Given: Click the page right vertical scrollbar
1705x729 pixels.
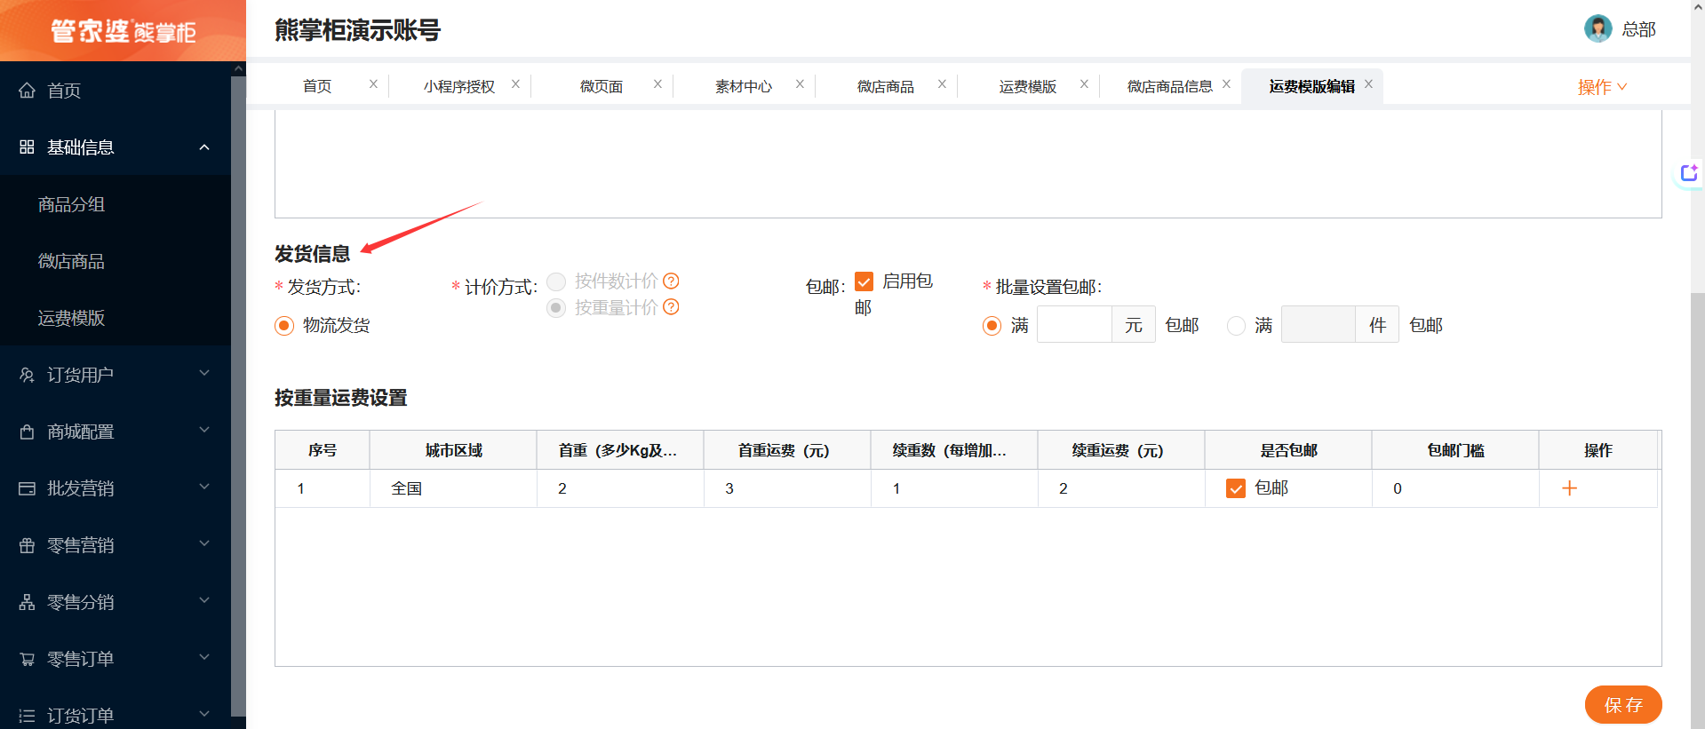Looking at the screenshot, I should click(x=1698, y=511).
